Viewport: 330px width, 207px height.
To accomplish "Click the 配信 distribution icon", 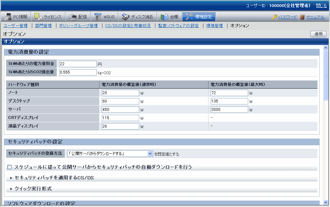I will 73,17.
